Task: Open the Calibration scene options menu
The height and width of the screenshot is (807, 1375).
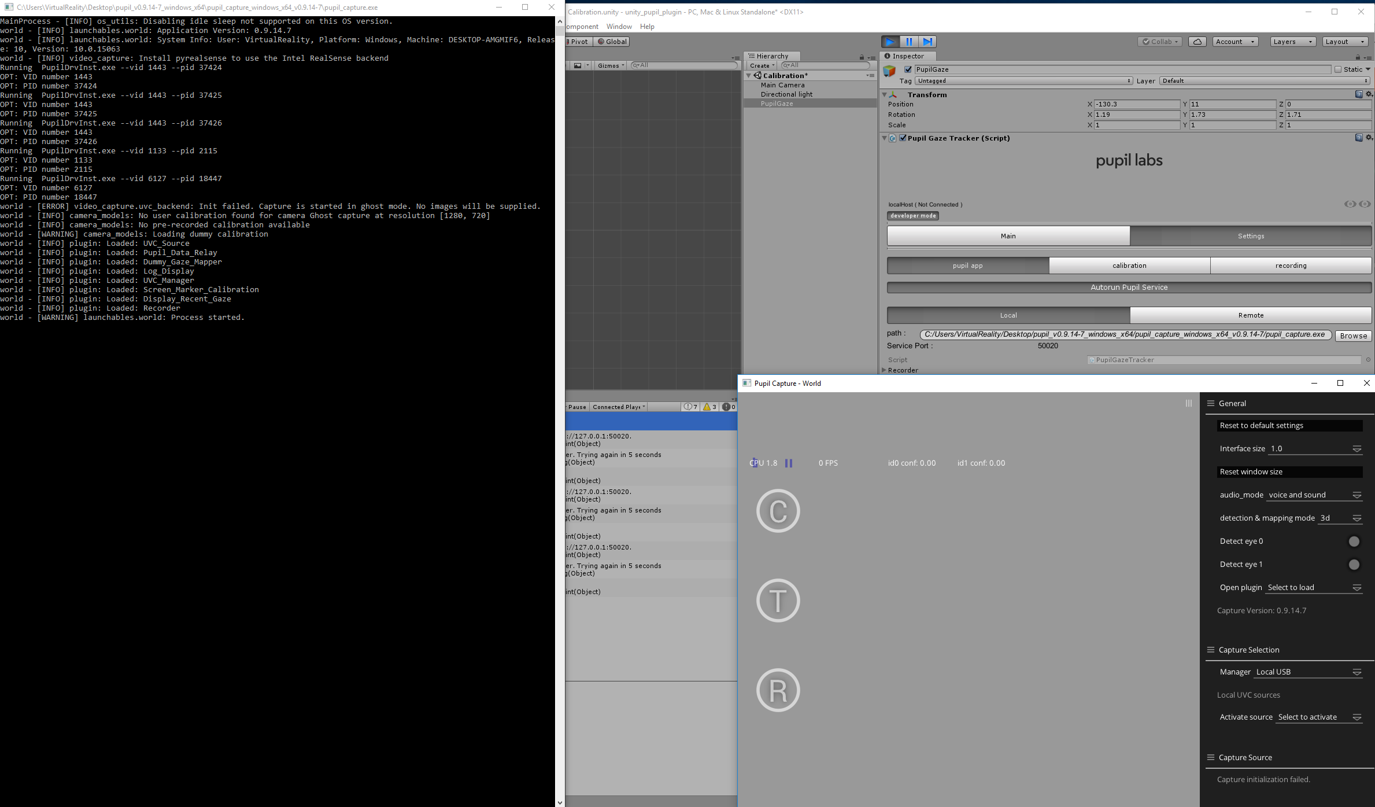Action: pyautogui.click(x=870, y=76)
